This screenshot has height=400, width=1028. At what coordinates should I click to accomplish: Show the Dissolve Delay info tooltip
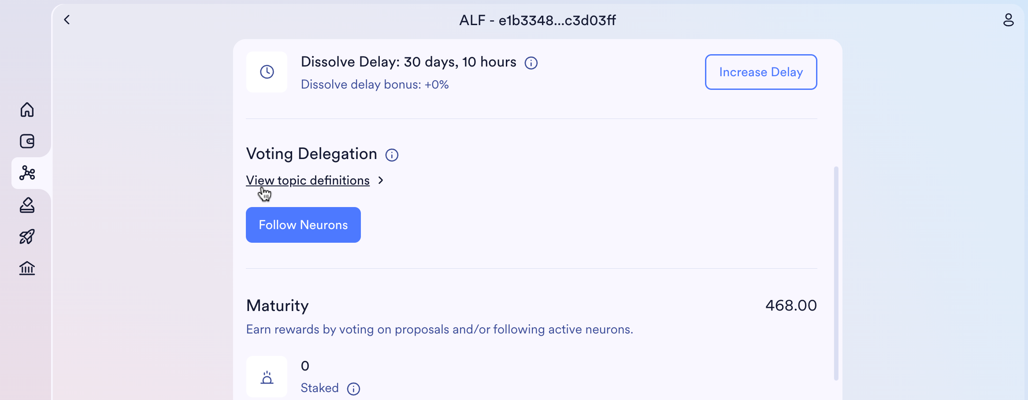click(531, 63)
